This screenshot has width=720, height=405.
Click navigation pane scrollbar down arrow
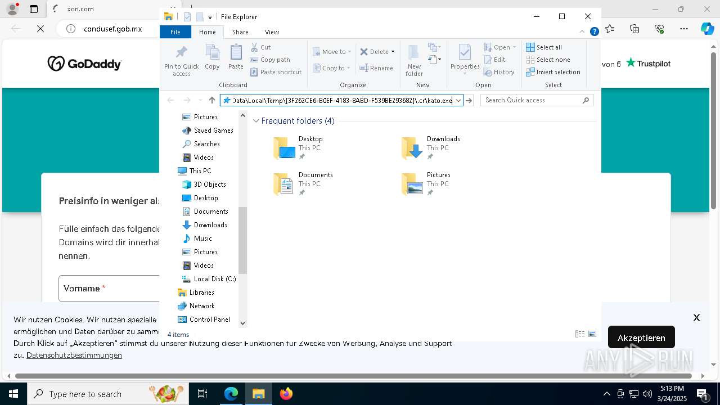243,323
